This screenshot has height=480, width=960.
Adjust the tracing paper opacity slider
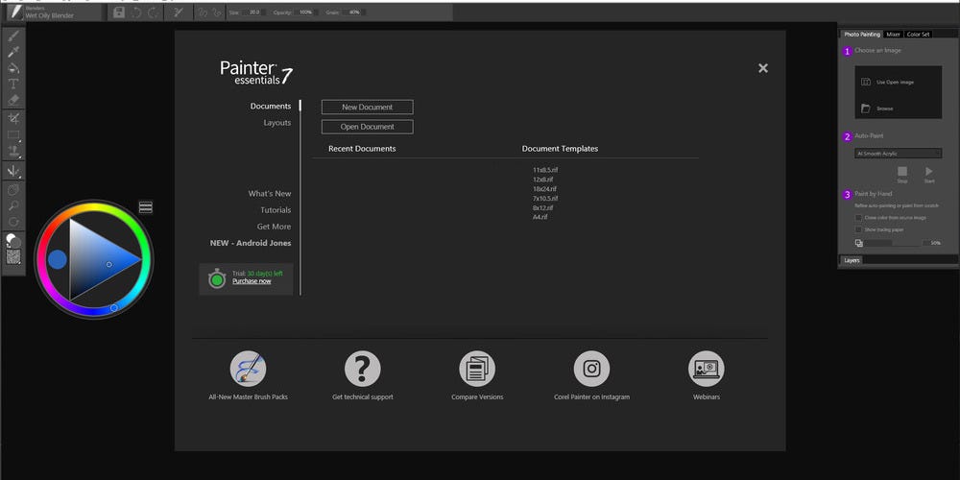pyautogui.click(x=893, y=243)
